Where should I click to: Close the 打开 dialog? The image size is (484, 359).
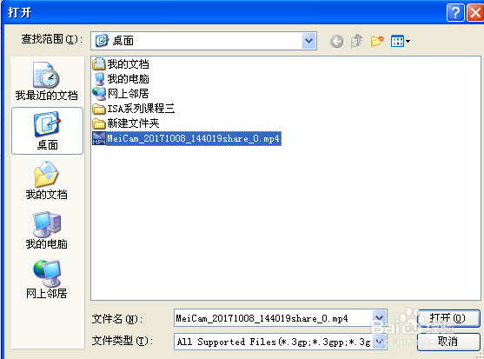[x=475, y=13]
